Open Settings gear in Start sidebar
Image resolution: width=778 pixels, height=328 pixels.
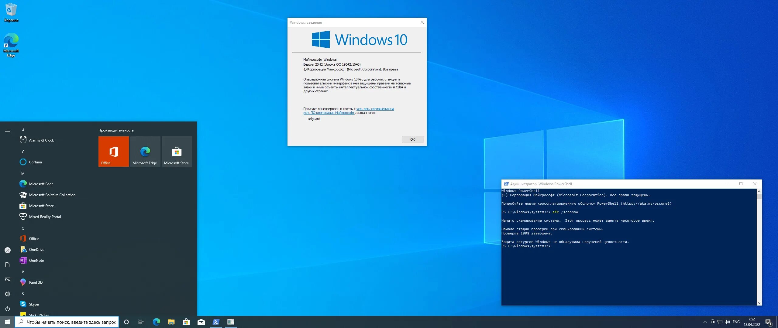(x=8, y=294)
